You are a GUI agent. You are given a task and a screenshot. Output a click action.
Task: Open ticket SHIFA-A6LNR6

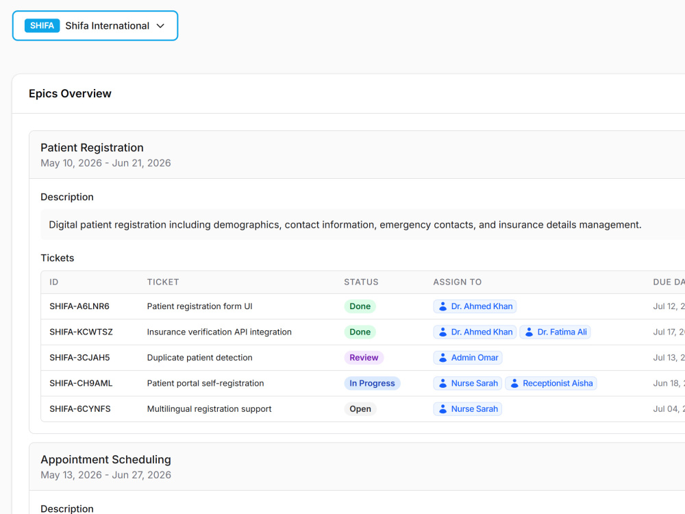tap(79, 306)
